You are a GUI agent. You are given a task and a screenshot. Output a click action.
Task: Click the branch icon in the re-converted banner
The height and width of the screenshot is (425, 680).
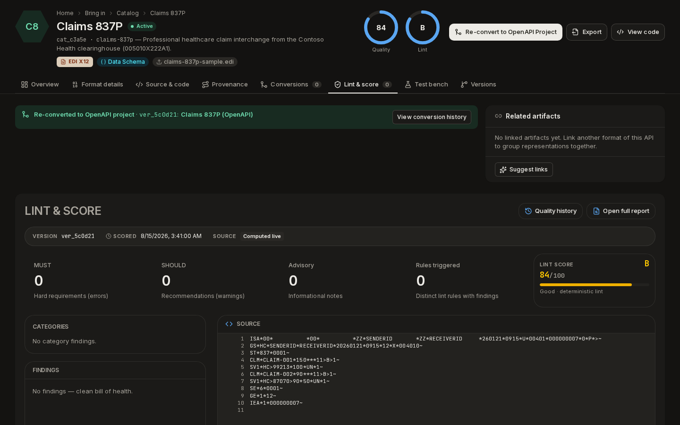pyautogui.click(x=25, y=115)
